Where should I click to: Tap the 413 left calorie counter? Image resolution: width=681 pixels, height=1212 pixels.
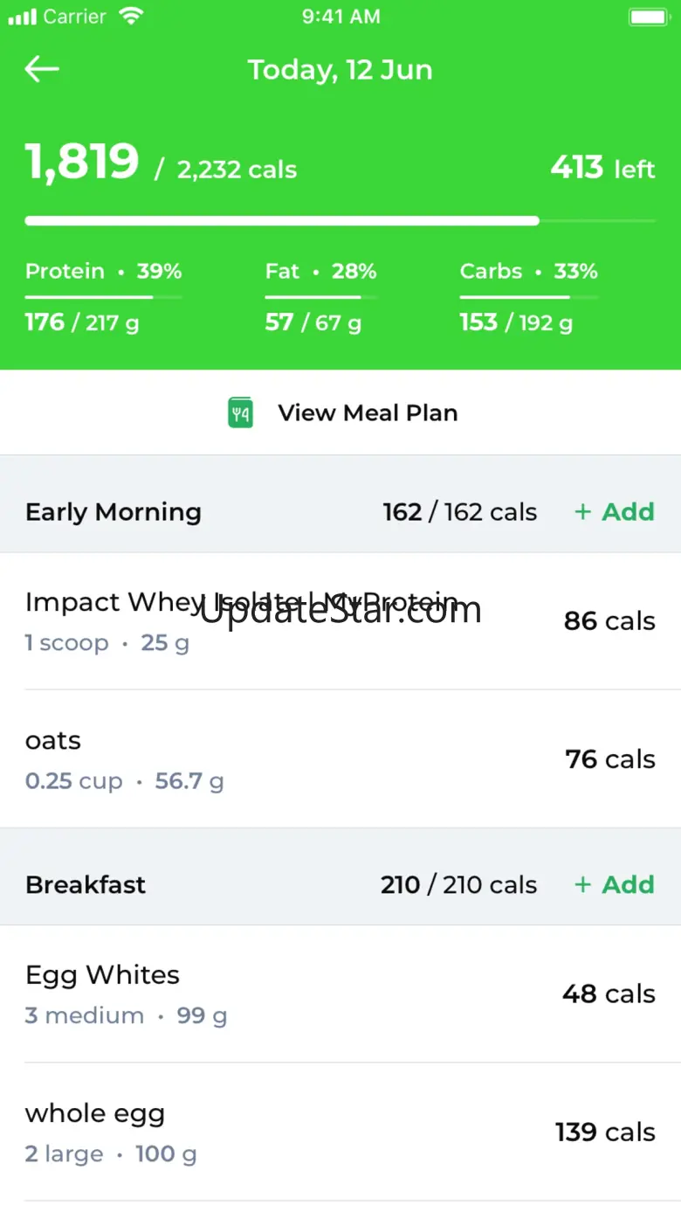pos(602,168)
